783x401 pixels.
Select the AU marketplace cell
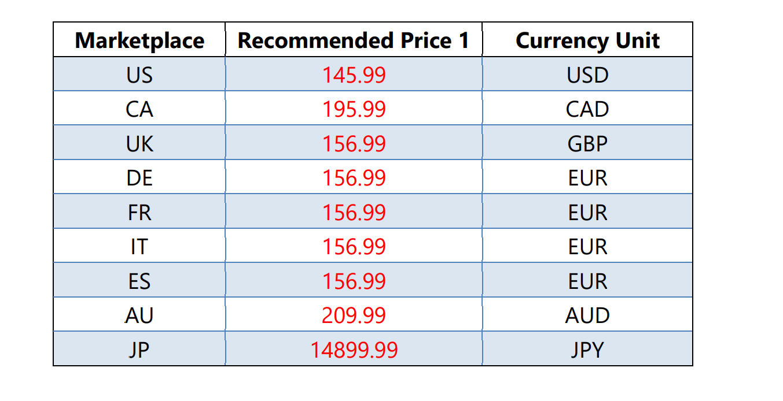139,315
